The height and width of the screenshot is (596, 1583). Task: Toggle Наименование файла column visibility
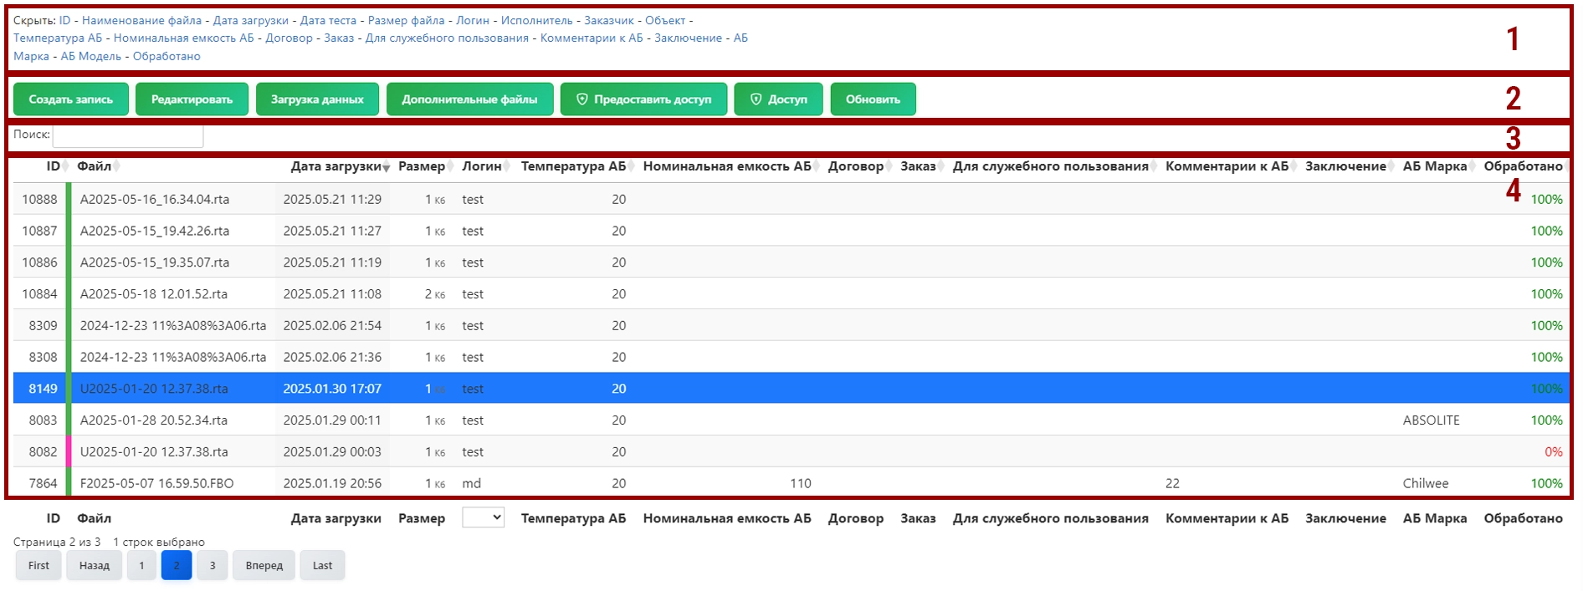point(141,20)
